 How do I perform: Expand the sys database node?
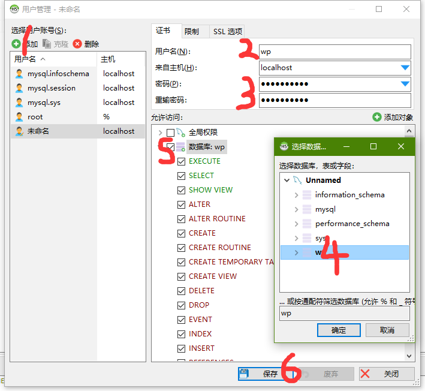pos(296,238)
